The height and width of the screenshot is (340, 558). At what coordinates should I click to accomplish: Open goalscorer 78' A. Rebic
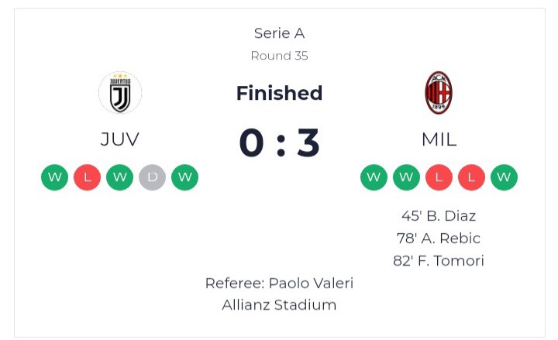439,239
